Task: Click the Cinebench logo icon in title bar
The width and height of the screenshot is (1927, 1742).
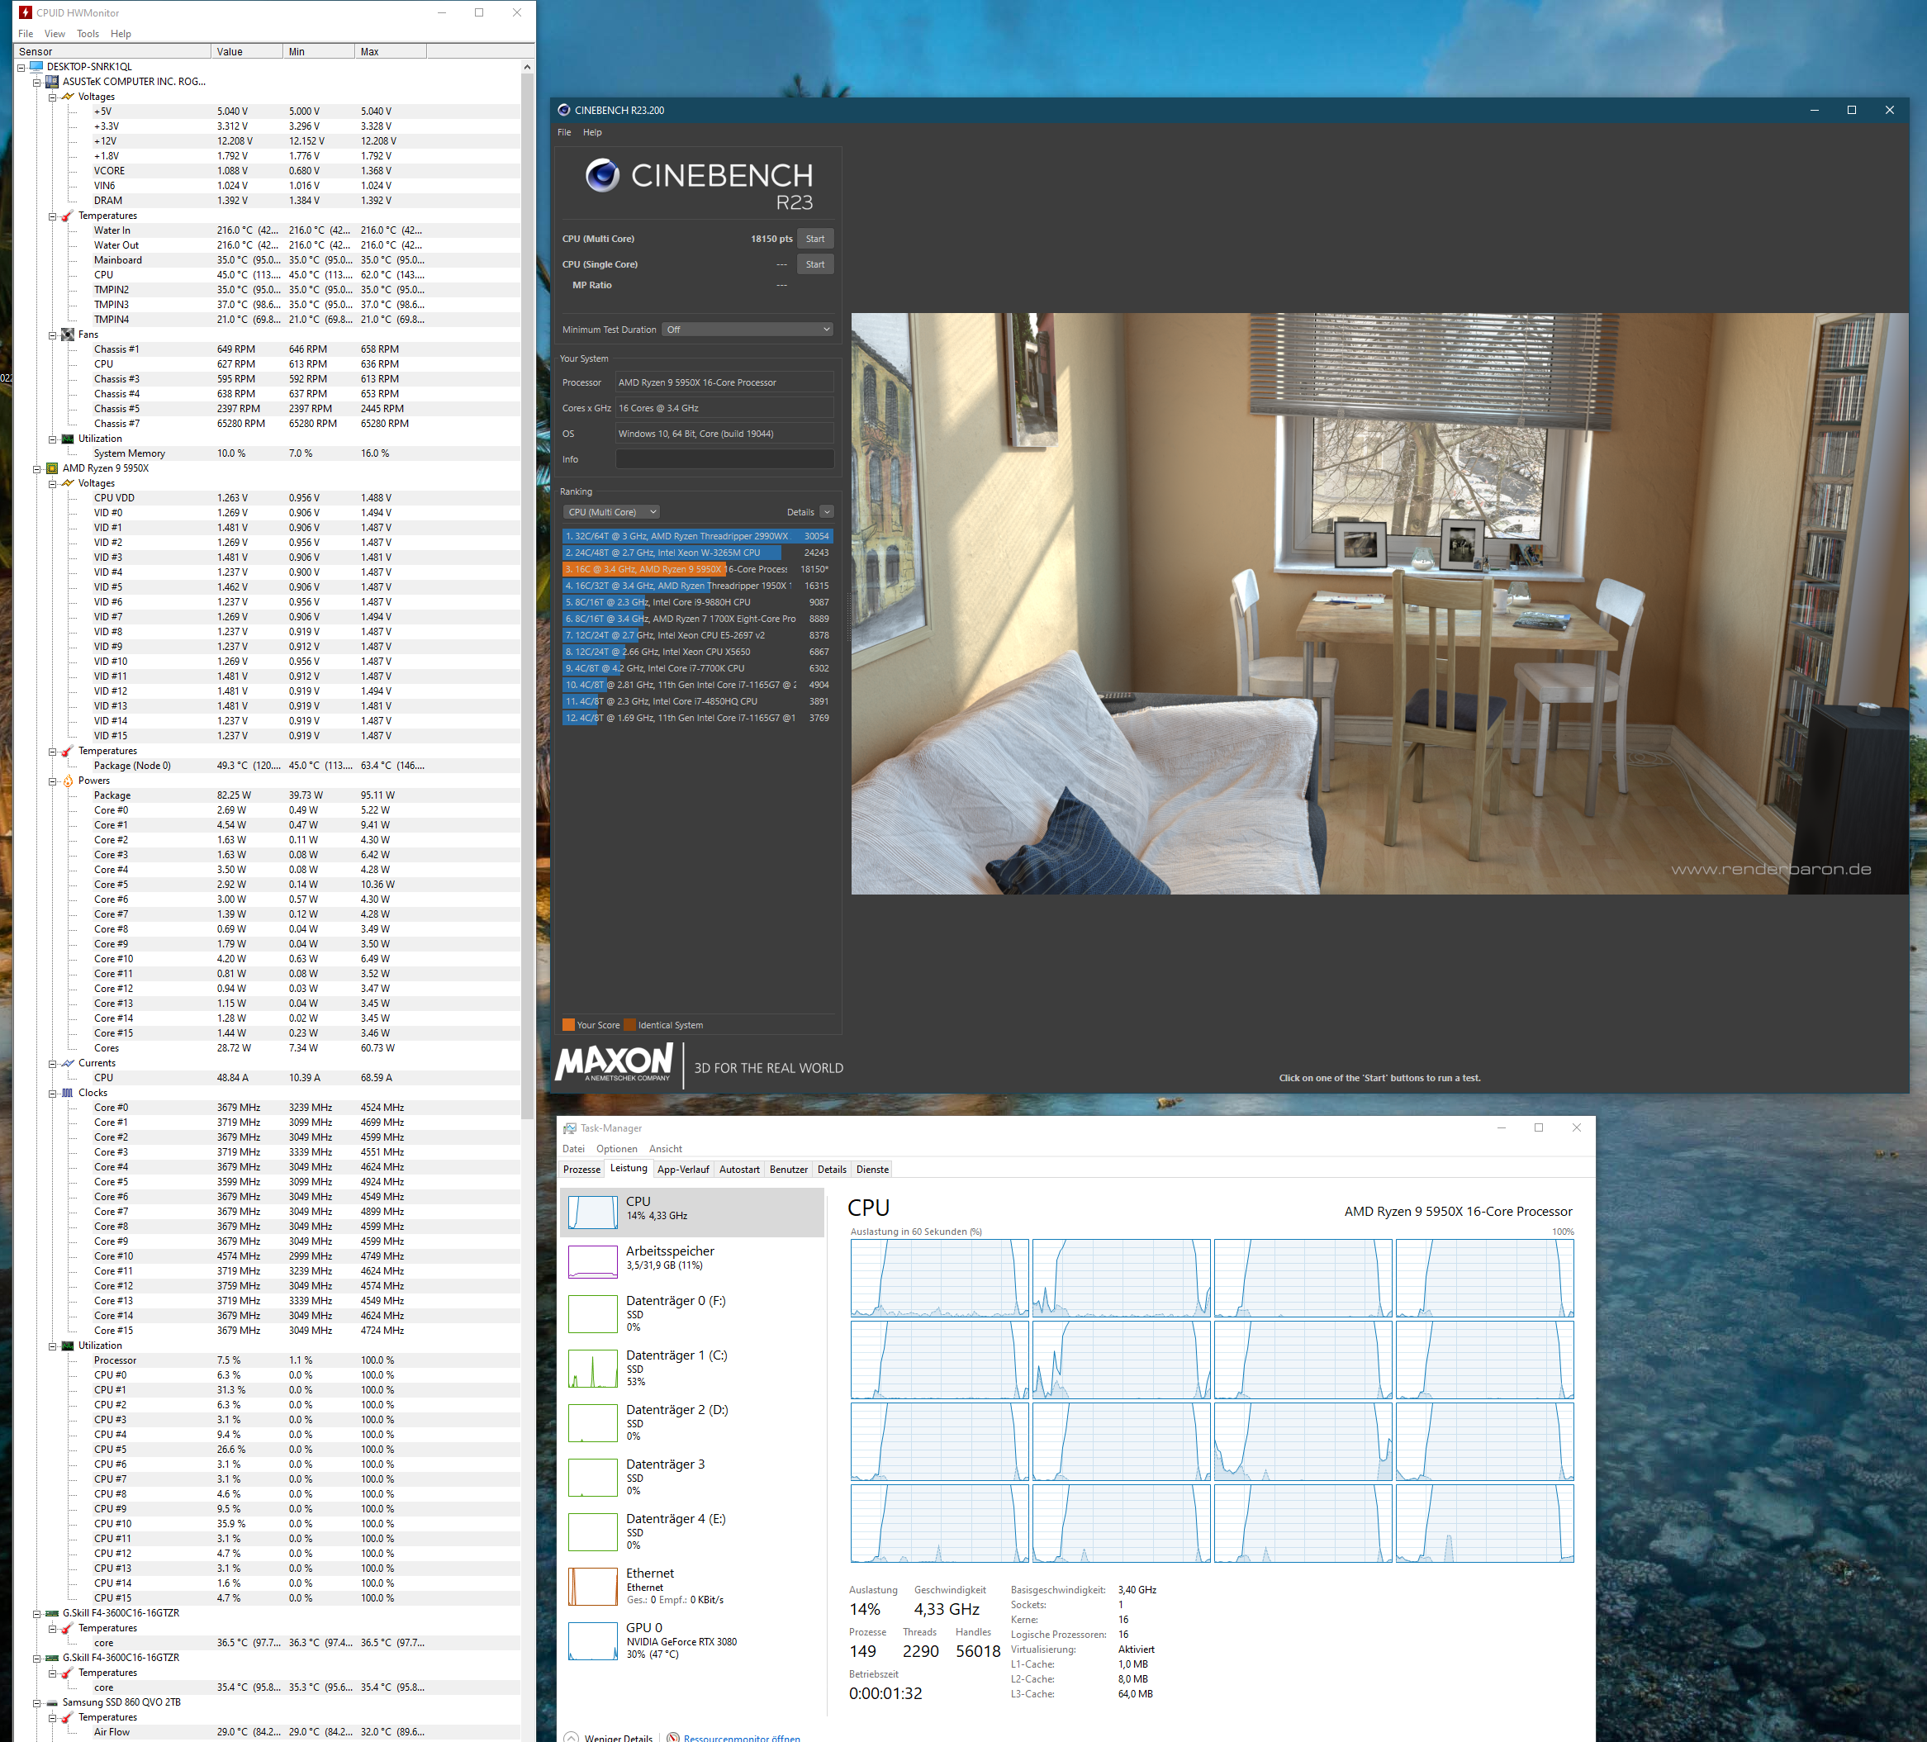Action: coord(564,110)
